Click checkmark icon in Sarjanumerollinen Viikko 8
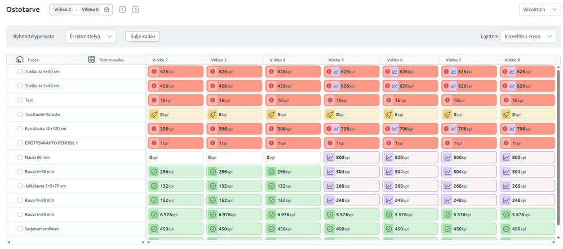This screenshot has height=249, width=563. click(506, 229)
